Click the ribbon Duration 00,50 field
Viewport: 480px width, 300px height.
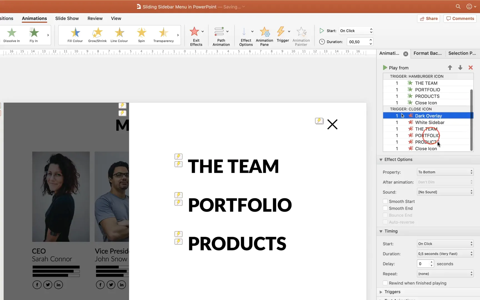[x=357, y=42]
